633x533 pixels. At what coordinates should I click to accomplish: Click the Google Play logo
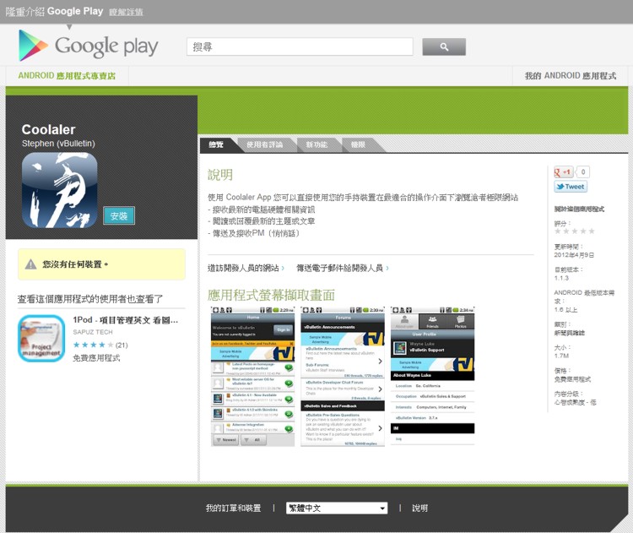click(88, 46)
